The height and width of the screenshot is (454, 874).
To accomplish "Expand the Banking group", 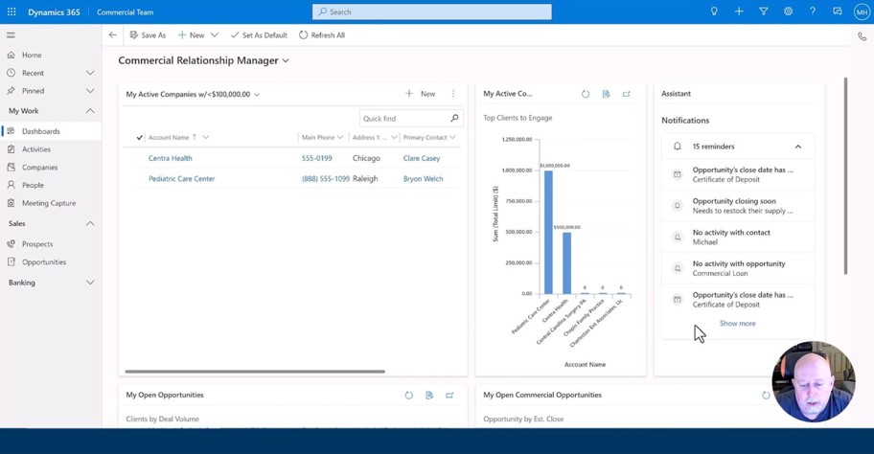I will 90,283.
